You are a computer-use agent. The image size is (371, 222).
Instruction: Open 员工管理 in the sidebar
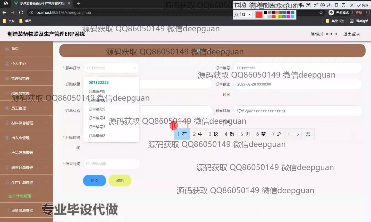pyautogui.click(x=27, y=108)
